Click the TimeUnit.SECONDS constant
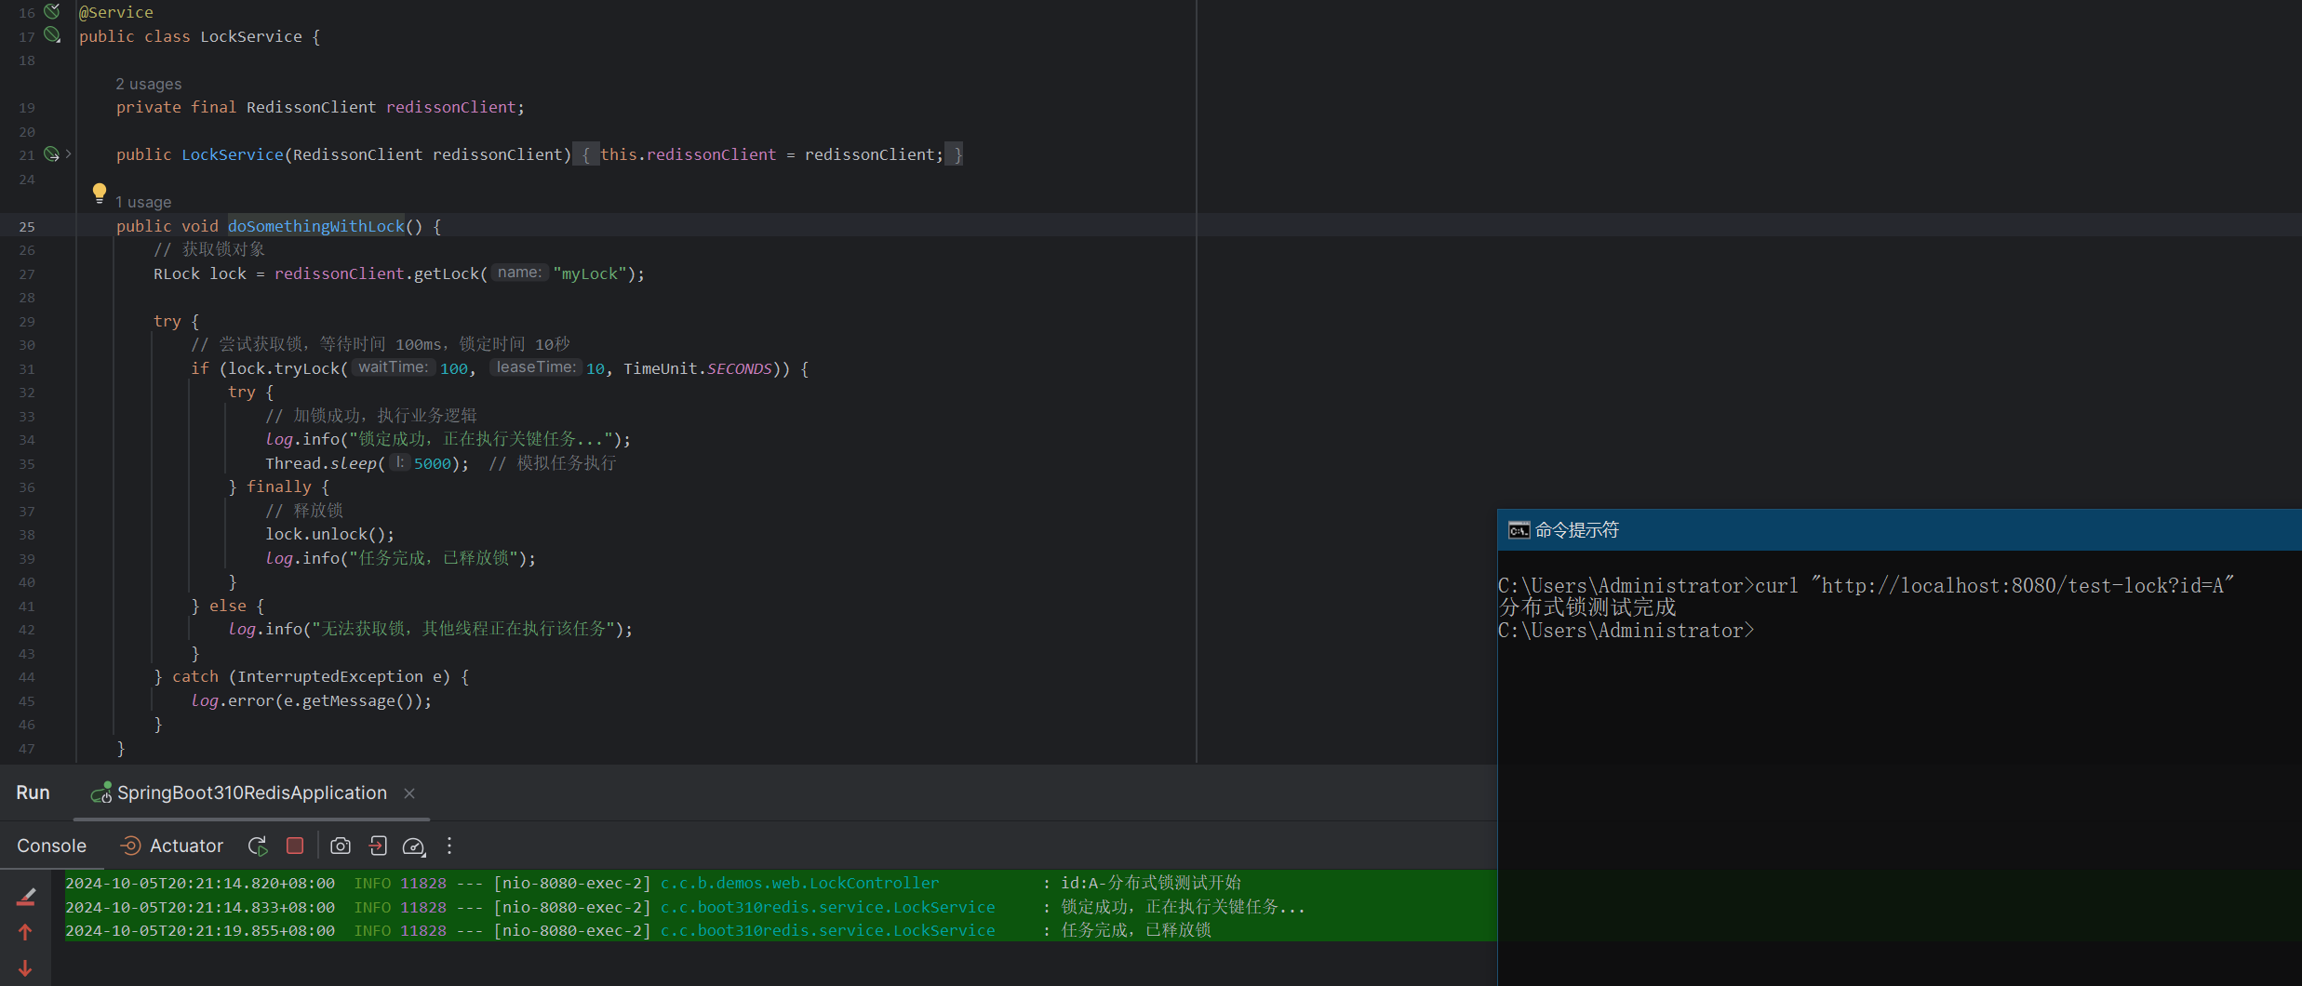Viewport: 2302px width, 986px height. [697, 368]
